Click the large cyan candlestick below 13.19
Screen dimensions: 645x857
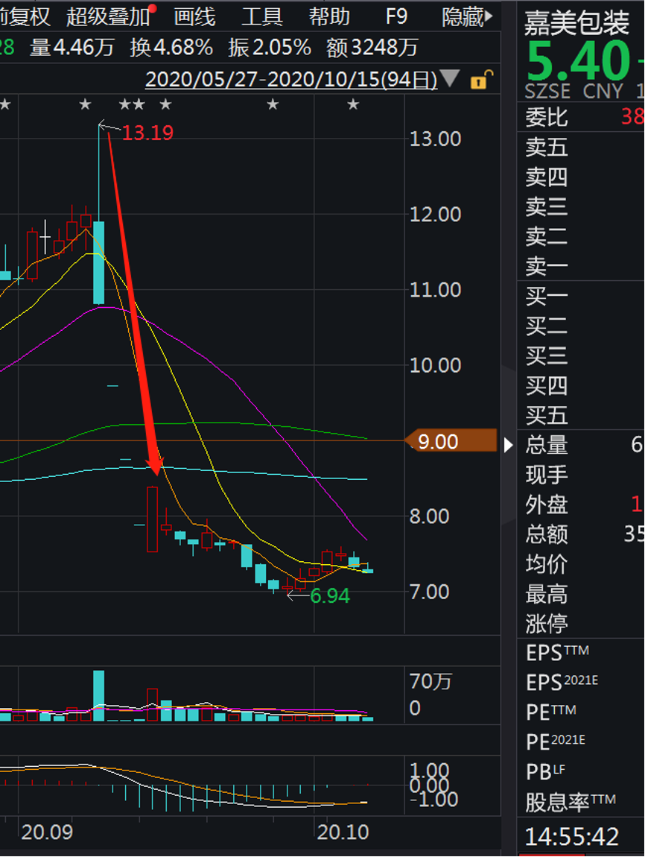pyautogui.click(x=98, y=262)
